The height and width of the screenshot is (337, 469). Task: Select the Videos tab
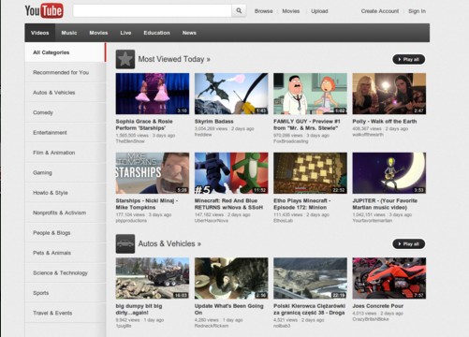(x=40, y=33)
